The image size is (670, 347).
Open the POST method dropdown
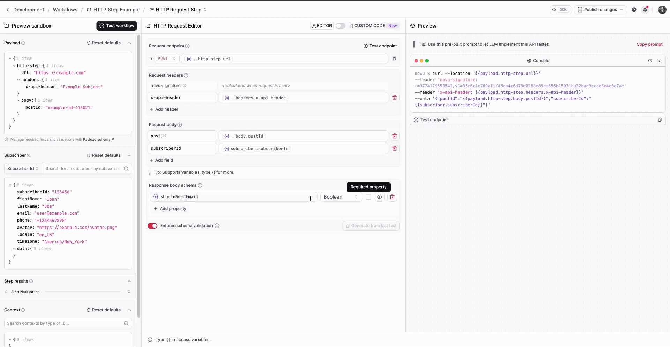tap(167, 59)
